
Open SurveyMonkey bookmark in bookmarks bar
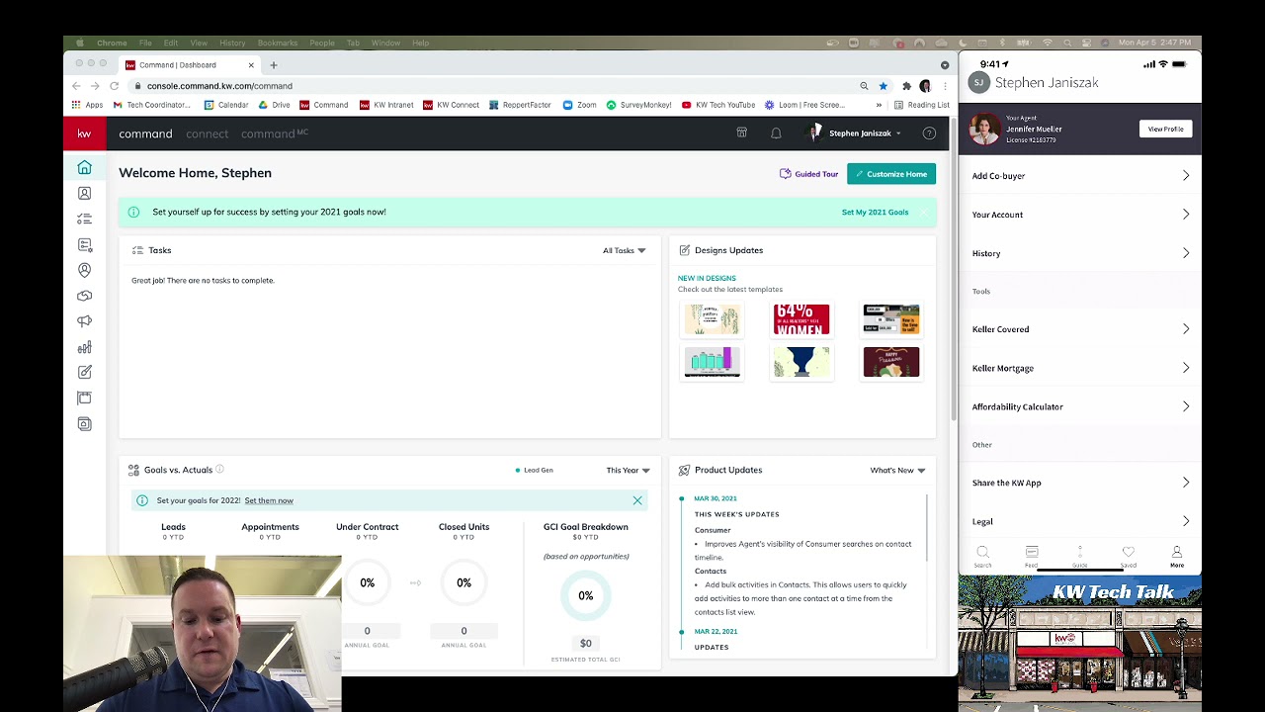click(x=638, y=105)
